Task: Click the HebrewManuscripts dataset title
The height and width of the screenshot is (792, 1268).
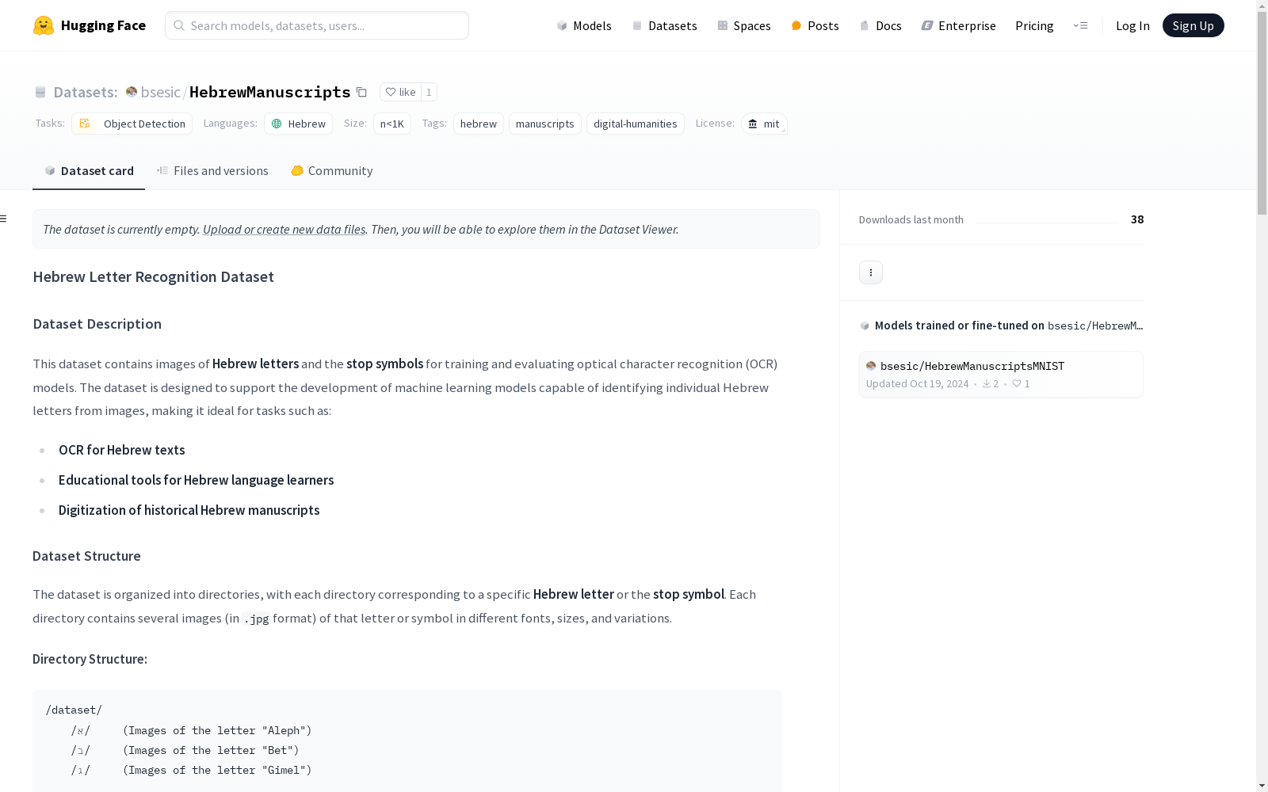Action: click(x=269, y=92)
